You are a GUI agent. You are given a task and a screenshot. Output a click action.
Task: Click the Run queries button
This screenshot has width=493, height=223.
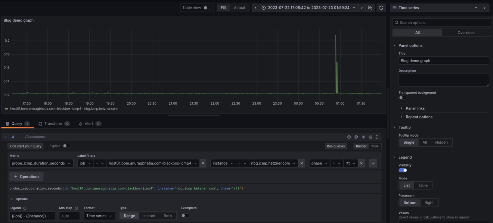[335, 146]
